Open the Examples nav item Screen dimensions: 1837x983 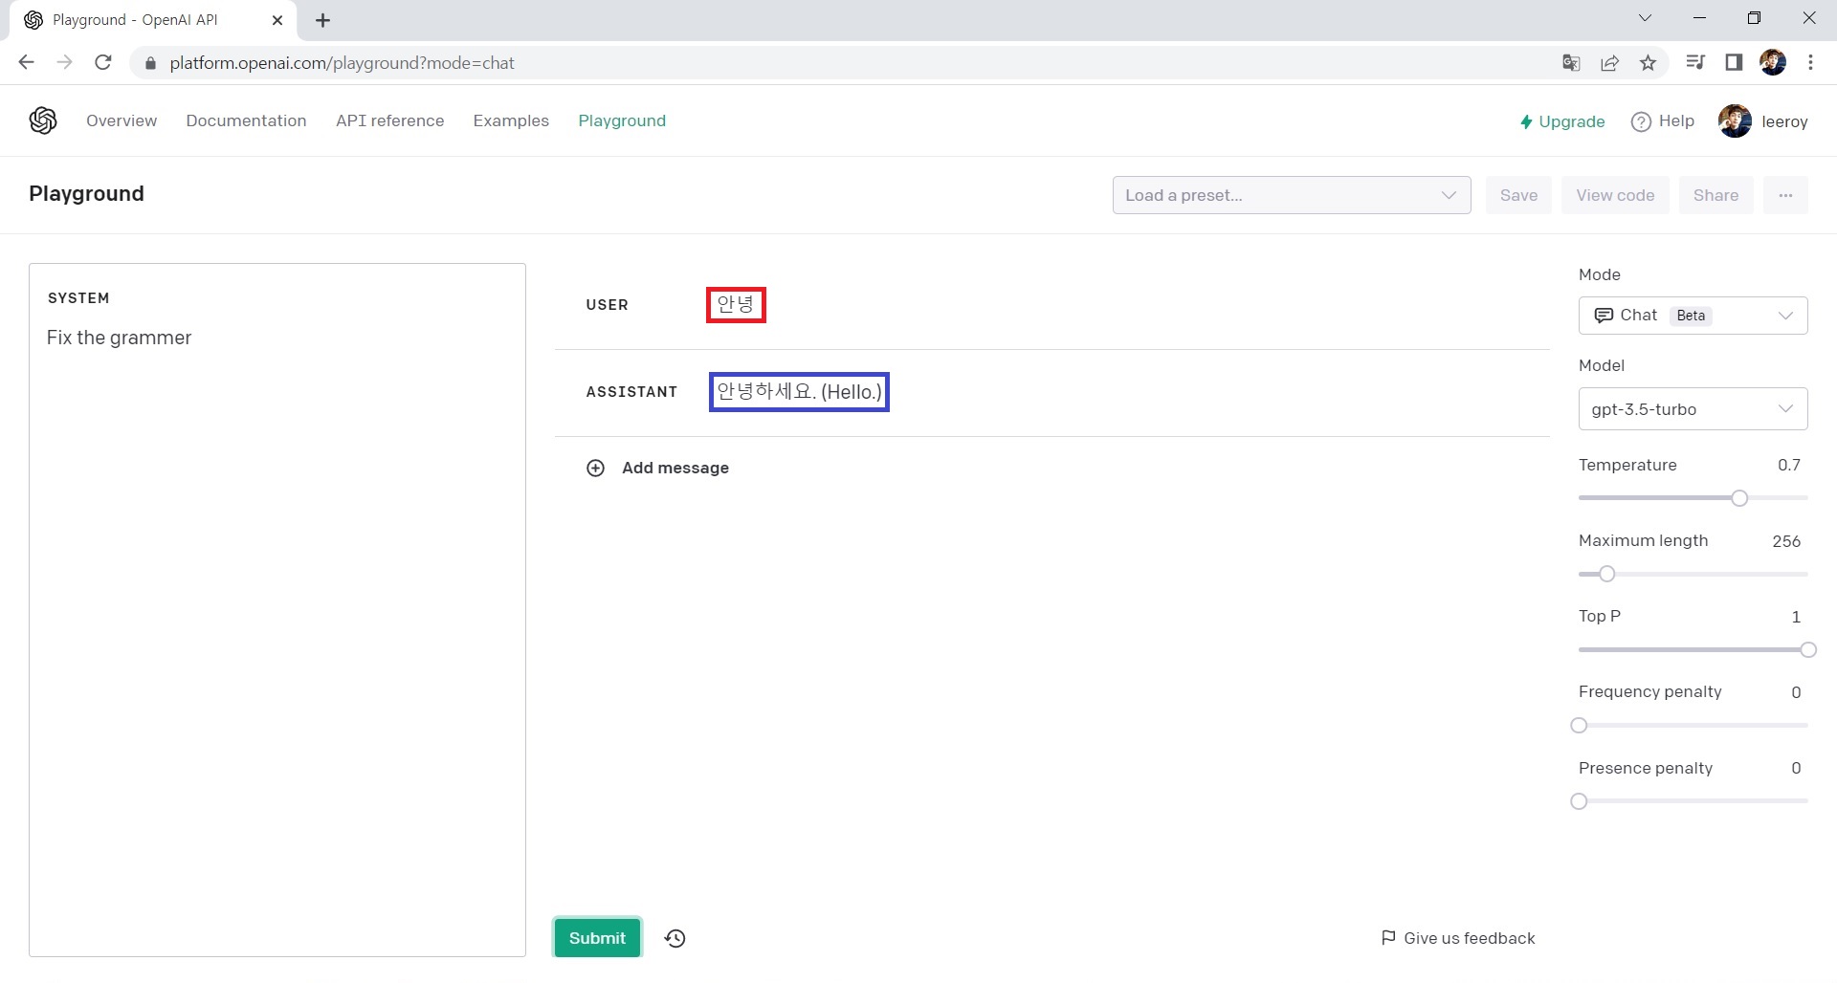(511, 120)
